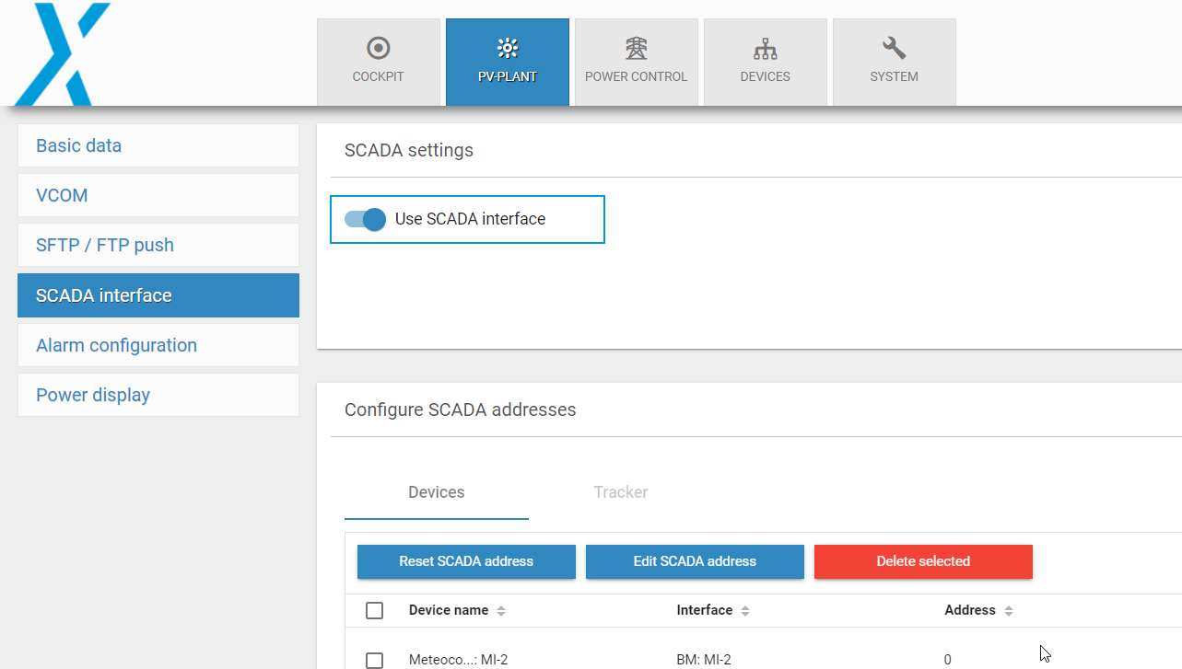Open the Cockpit target icon tab
Viewport: 1182px width, 669px height.
click(x=378, y=62)
